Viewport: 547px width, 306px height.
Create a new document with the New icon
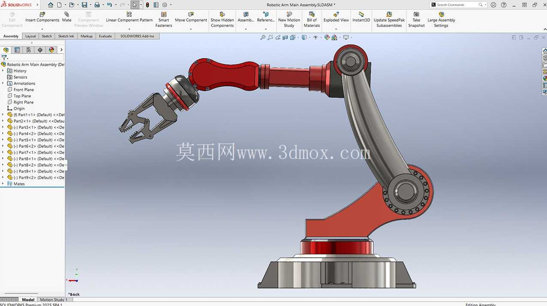pyautogui.click(x=60, y=5)
